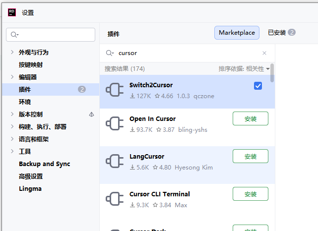Install the Cursor CLI Terminal plugin

tap(251, 194)
